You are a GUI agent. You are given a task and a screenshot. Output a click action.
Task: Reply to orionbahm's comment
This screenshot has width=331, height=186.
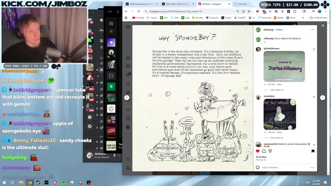pos(279,132)
